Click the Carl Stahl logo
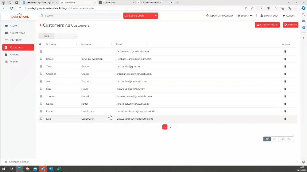307x172 pixels. [19, 16]
